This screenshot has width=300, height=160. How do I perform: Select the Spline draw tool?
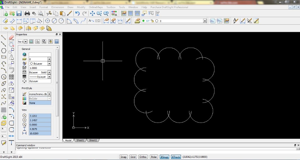4,103
